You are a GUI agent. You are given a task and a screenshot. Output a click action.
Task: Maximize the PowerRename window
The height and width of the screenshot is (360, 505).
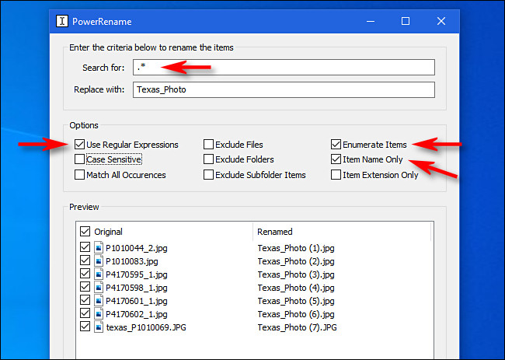[x=406, y=21]
